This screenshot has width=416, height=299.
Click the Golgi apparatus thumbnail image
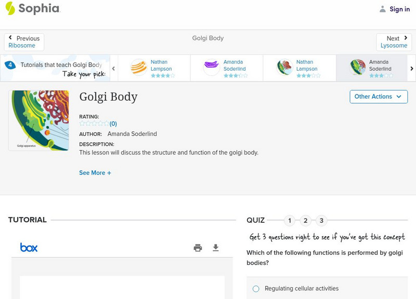click(x=38, y=120)
